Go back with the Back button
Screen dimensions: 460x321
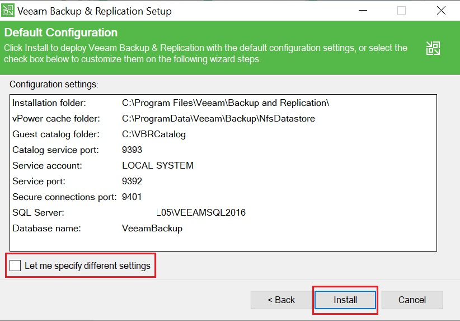click(x=281, y=300)
